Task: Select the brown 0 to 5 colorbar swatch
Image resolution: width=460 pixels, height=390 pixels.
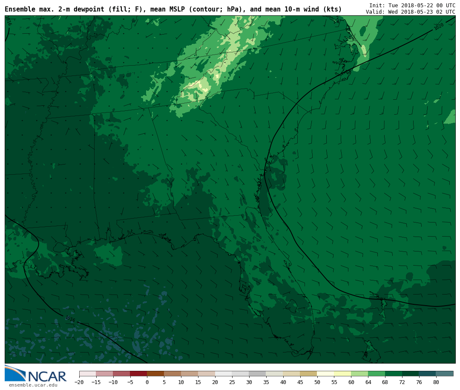Action: pyautogui.click(x=155, y=373)
